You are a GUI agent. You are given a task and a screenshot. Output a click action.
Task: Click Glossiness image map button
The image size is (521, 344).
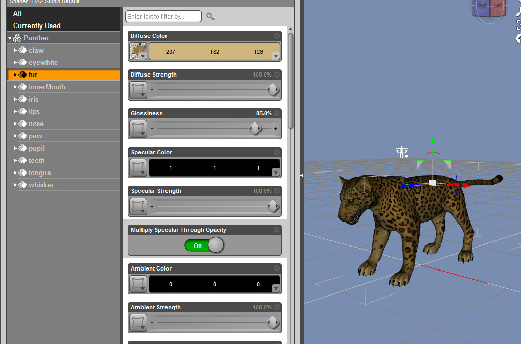(x=138, y=129)
